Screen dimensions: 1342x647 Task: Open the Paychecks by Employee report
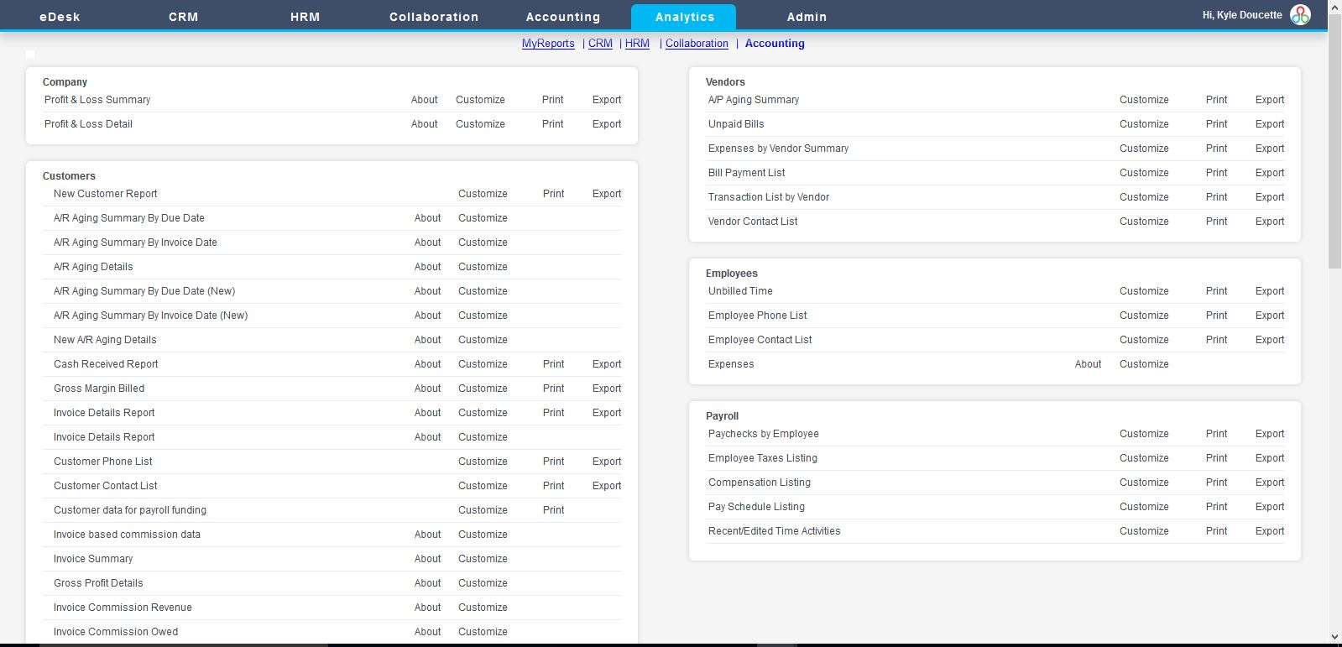[763, 434]
